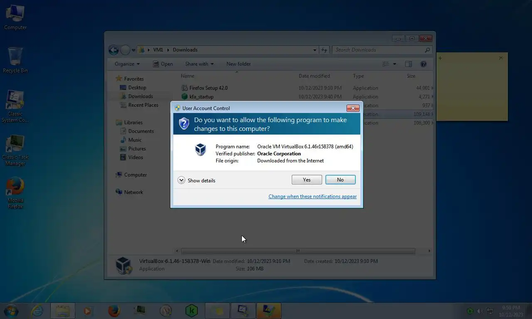
Task: Close the User Account Control dialog
Action: click(353, 108)
